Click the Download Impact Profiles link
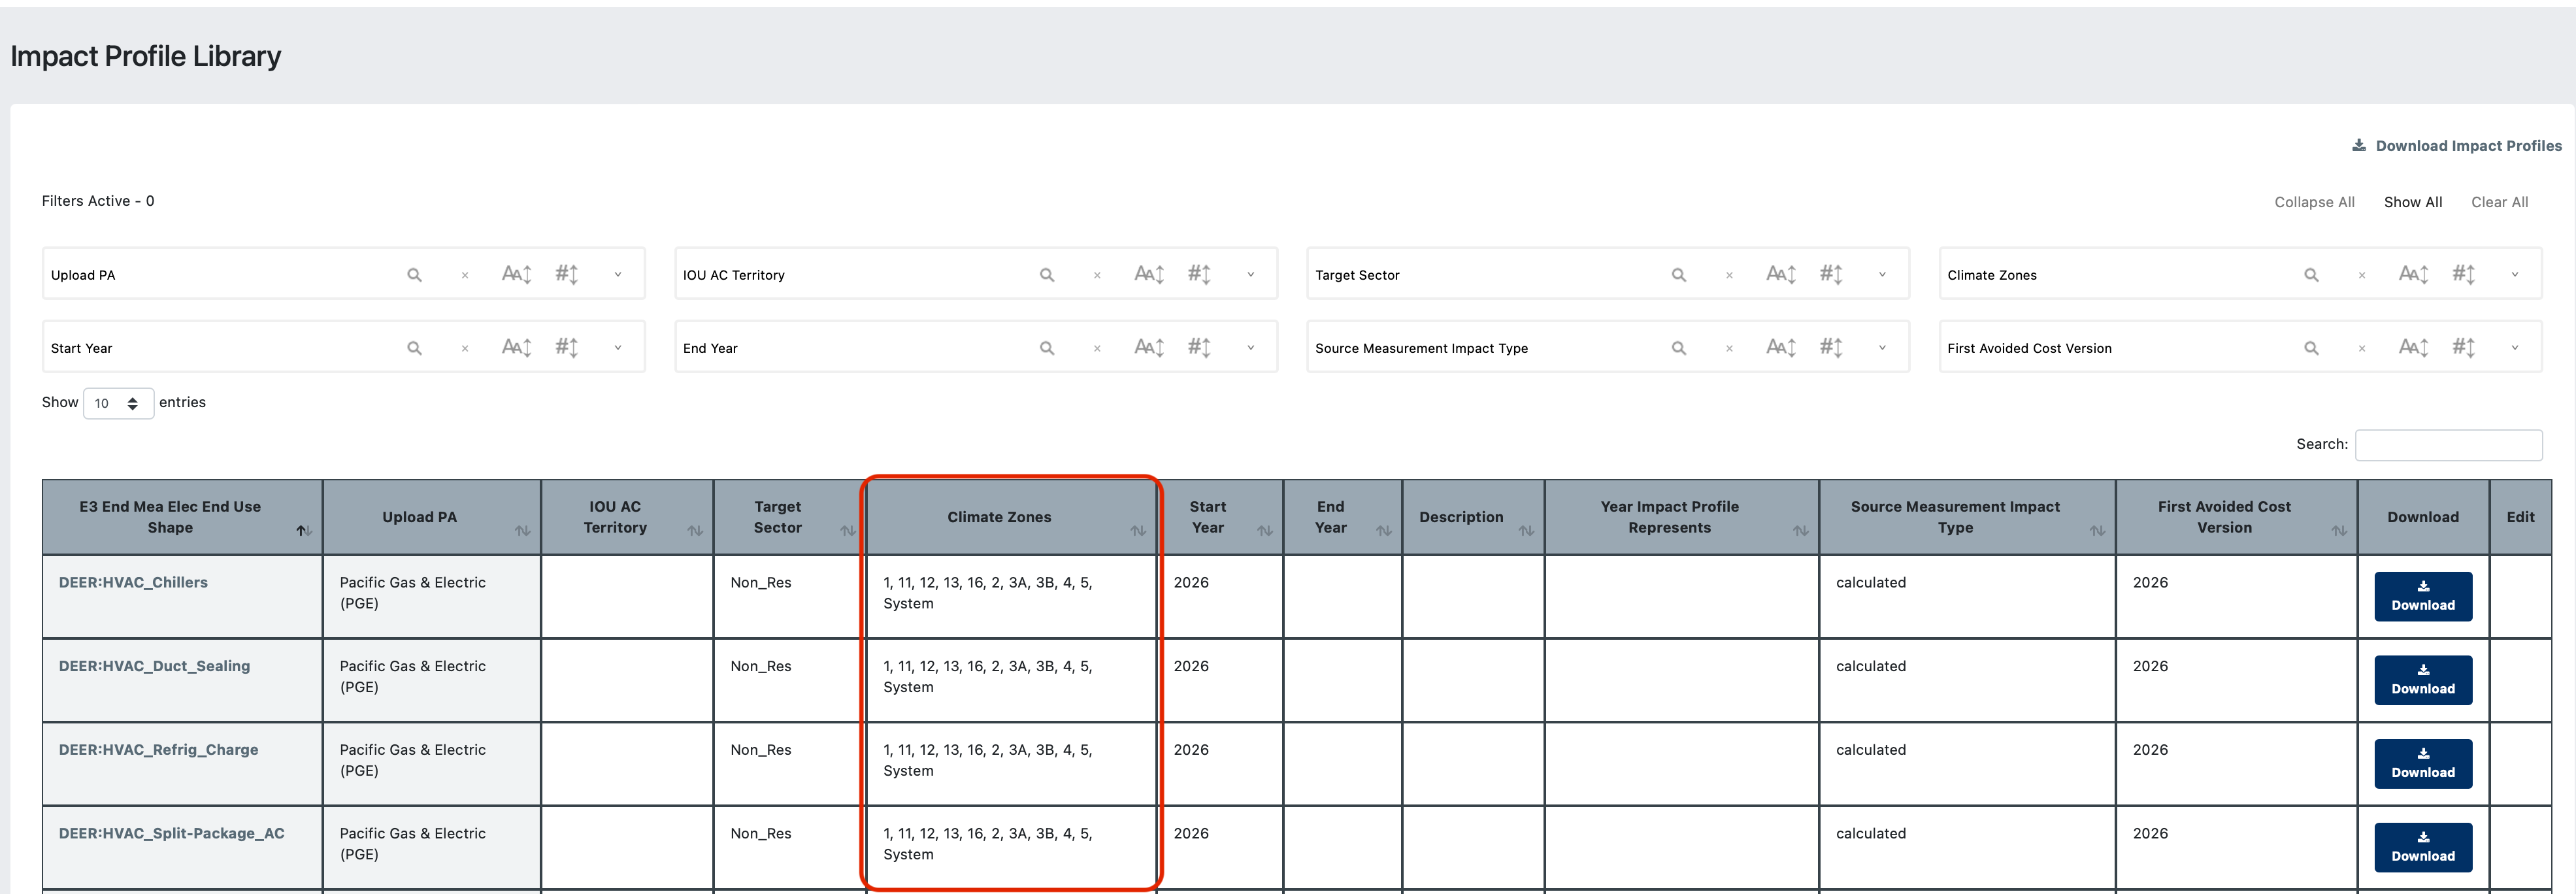 tap(2456, 146)
